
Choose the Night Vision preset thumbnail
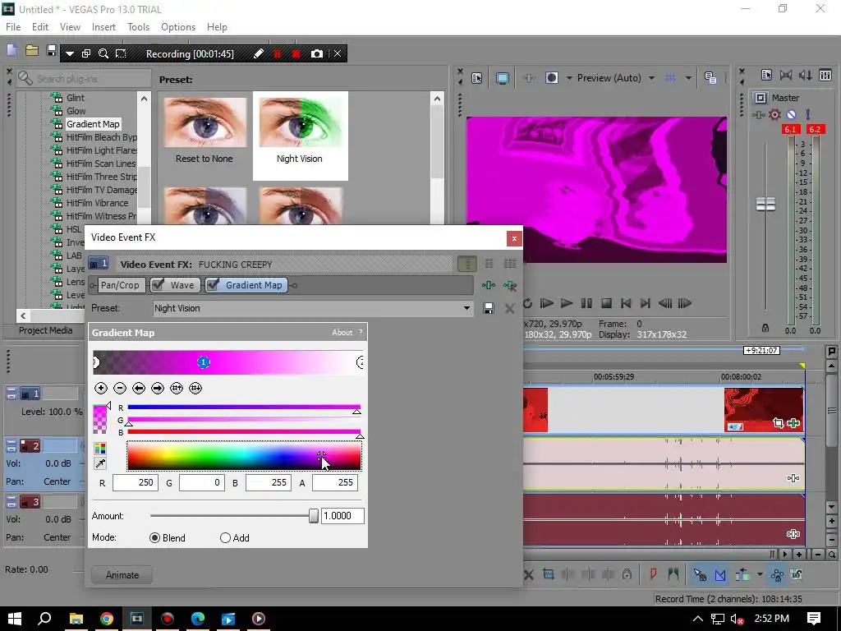301,136
